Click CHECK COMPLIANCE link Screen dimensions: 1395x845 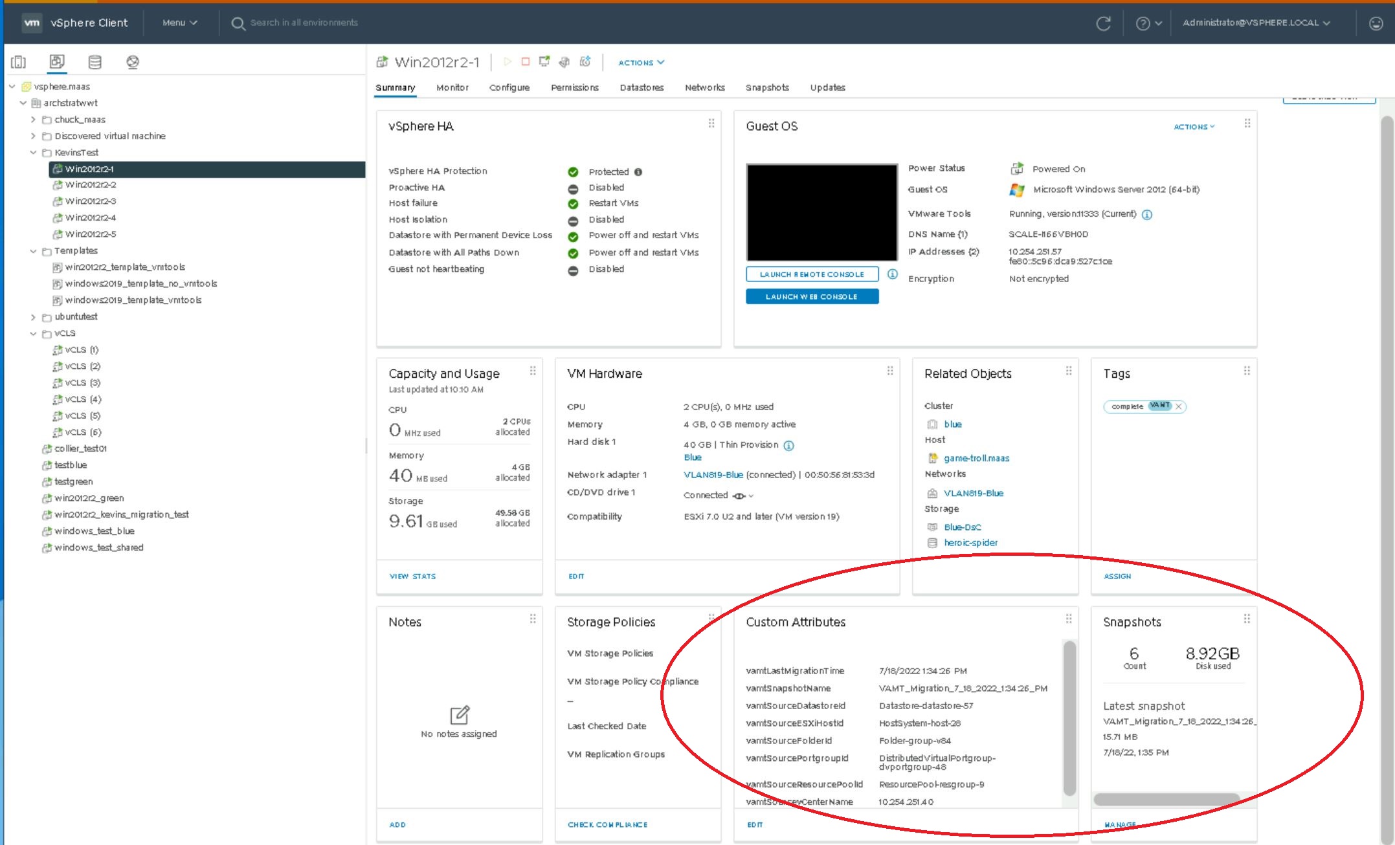pyautogui.click(x=607, y=824)
